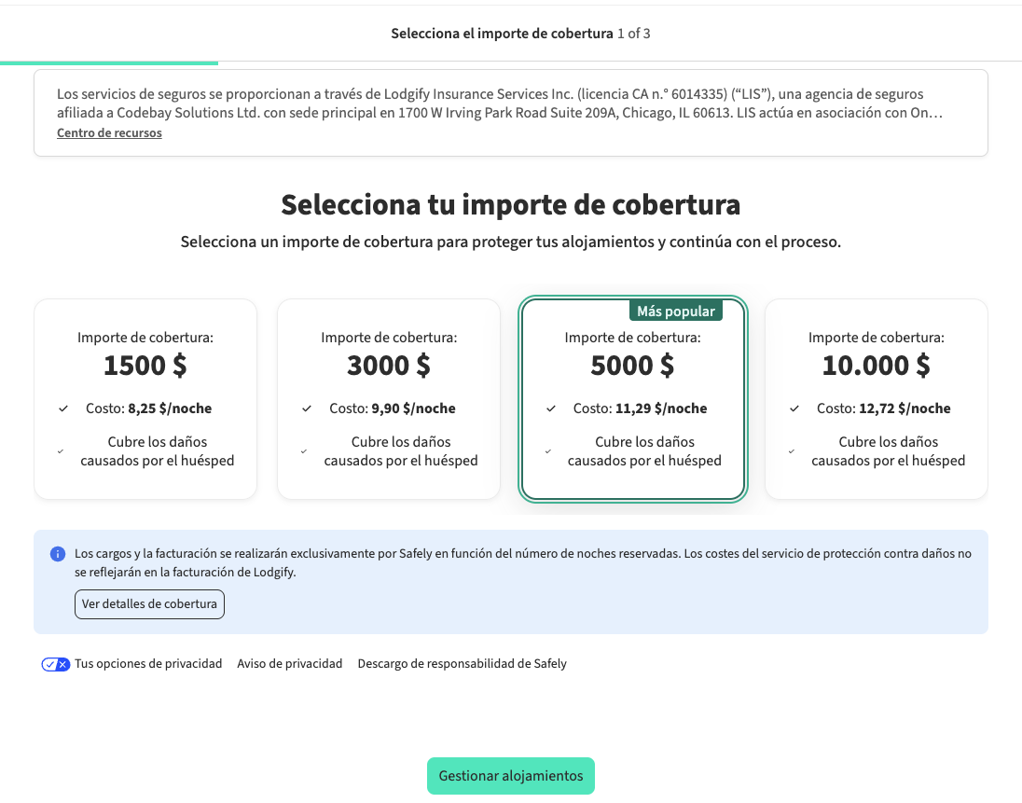Click the Gestionar alojamientos button
The width and height of the screenshot is (1022, 803).
pos(510,776)
